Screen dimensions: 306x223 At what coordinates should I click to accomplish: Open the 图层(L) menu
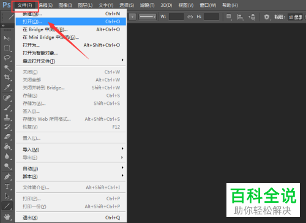tap(85, 6)
